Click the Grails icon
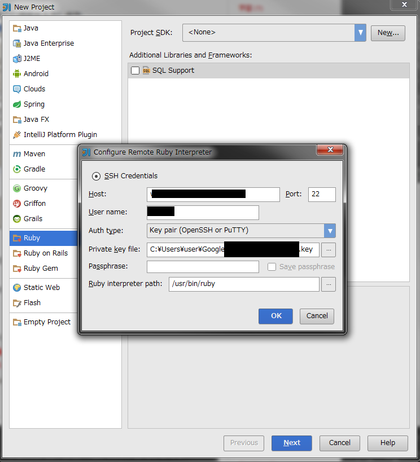Viewport: 420px width, 462px height. pos(17,219)
